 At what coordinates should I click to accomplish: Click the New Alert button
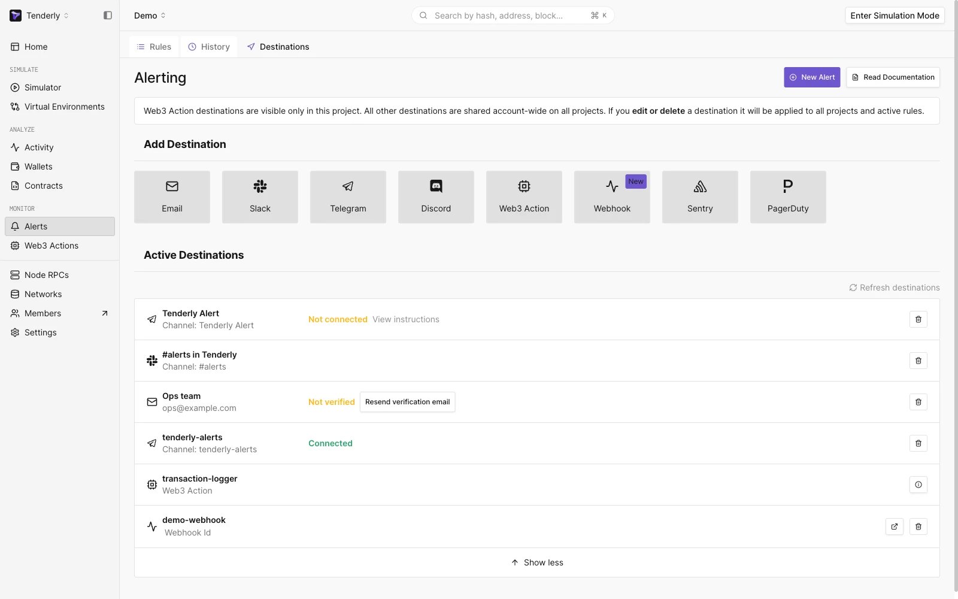[812, 77]
